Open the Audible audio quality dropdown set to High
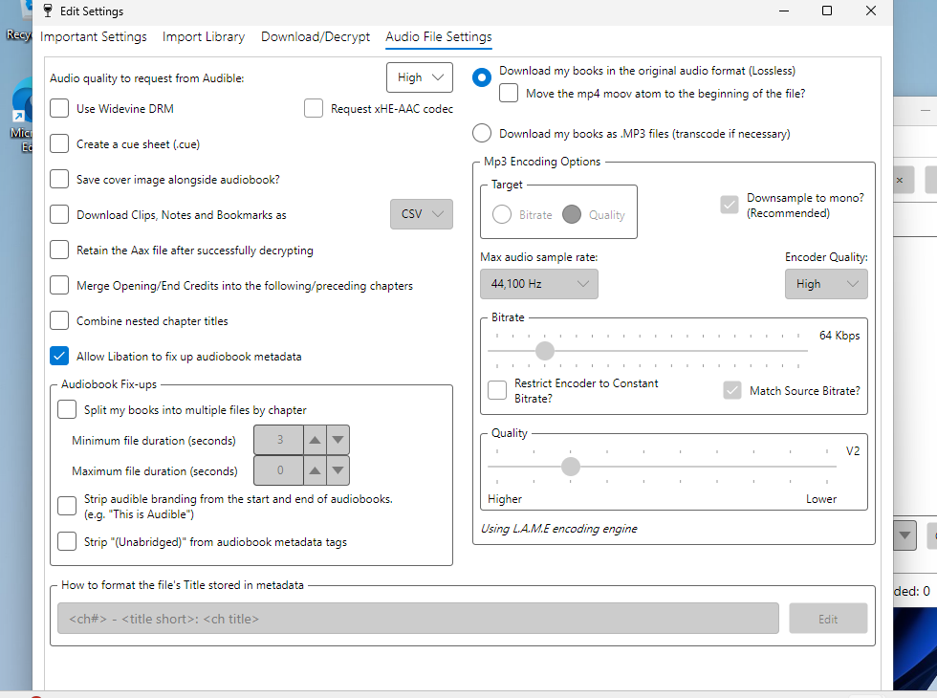 click(x=420, y=77)
